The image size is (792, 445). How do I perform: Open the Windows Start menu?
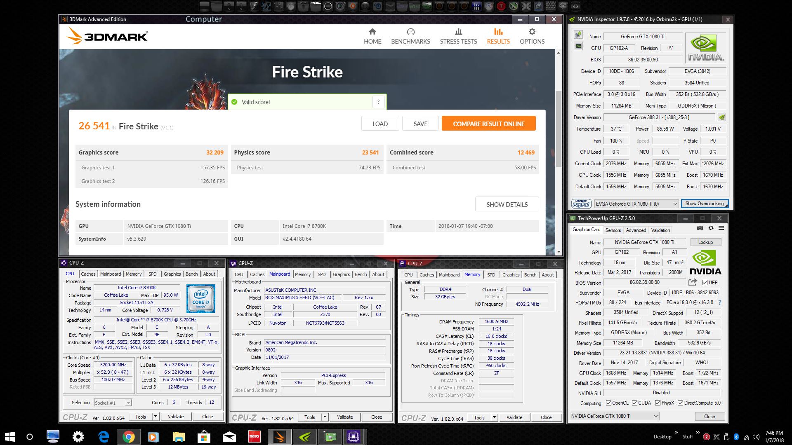(x=9, y=437)
